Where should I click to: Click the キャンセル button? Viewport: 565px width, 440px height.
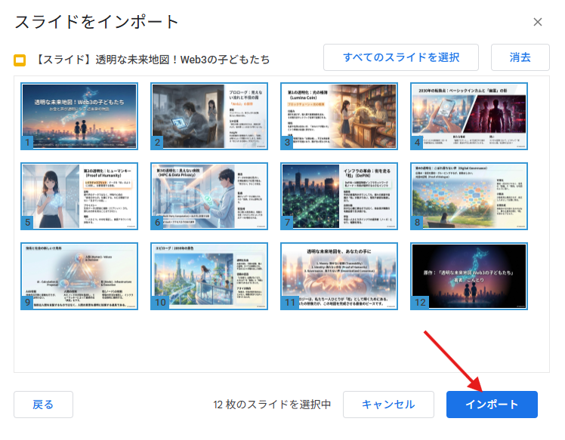pos(388,405)
